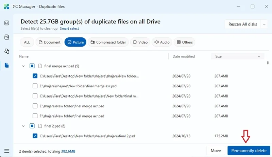Sort by the Size column dropdown
272x157 pixels.
[x=238, y=56]
